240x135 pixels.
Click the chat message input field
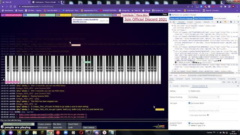click(x=84, y=120)
